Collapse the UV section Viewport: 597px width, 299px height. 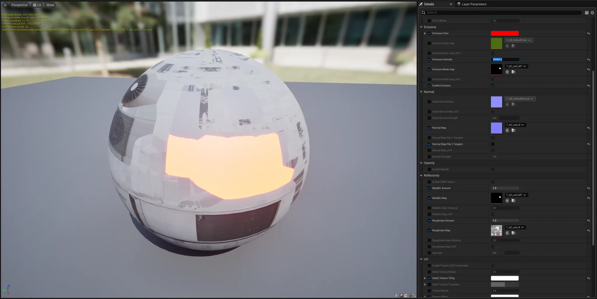click(421, 259)
